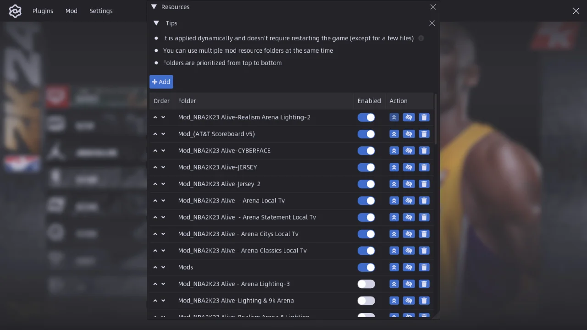Click the Action column header
This screenshot has height=330, width=587.
click(399, 101)
